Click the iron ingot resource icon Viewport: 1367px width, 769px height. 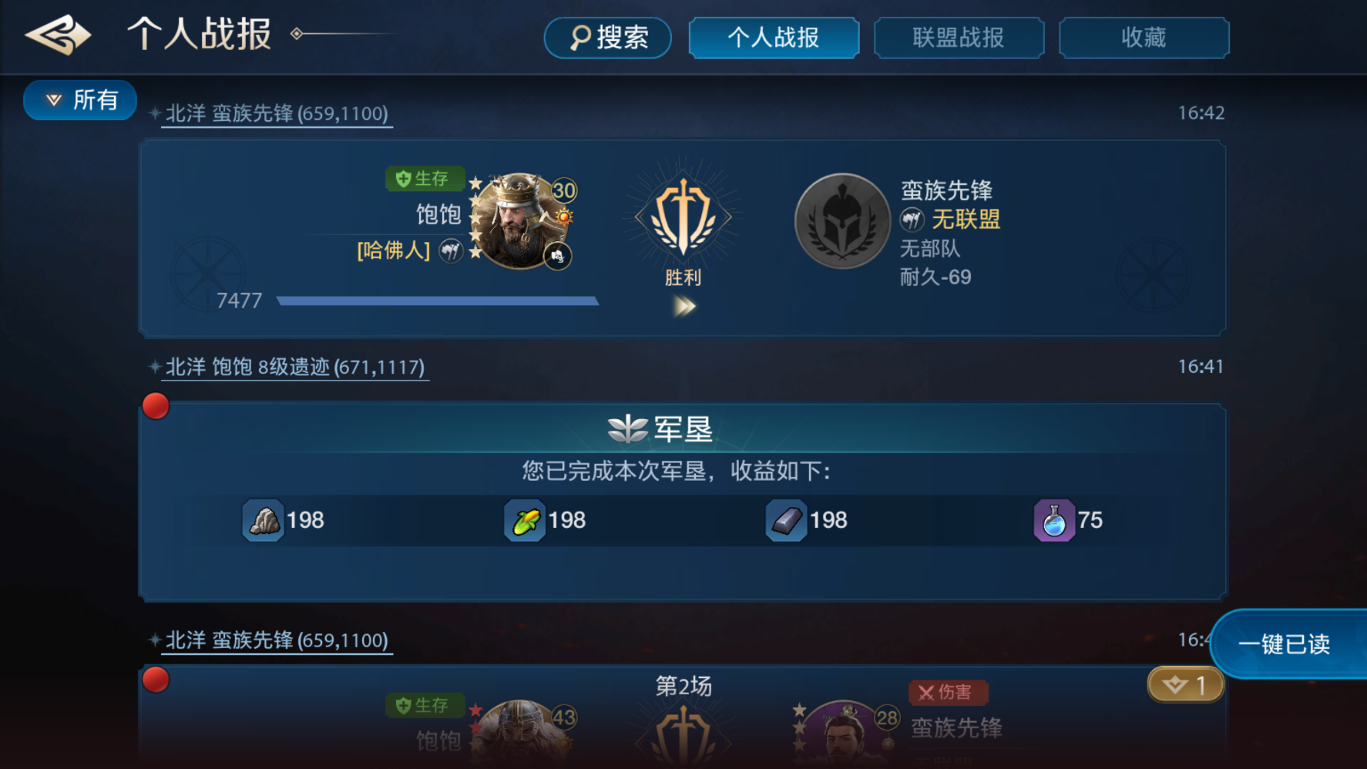786,521
